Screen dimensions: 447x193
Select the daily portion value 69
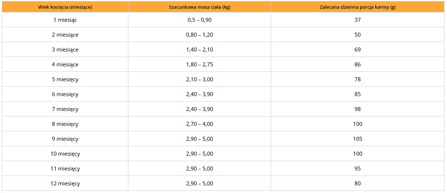click(357, 50)
